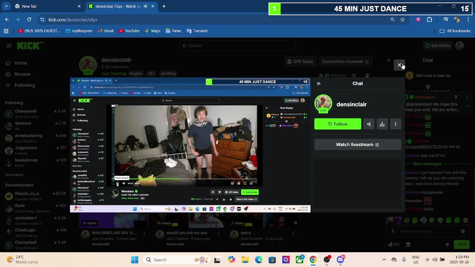Image resolution: width=475 pixels, height=267 pixels.
Task: Open a new browser tab with the plus button
Action: point(164,6)
